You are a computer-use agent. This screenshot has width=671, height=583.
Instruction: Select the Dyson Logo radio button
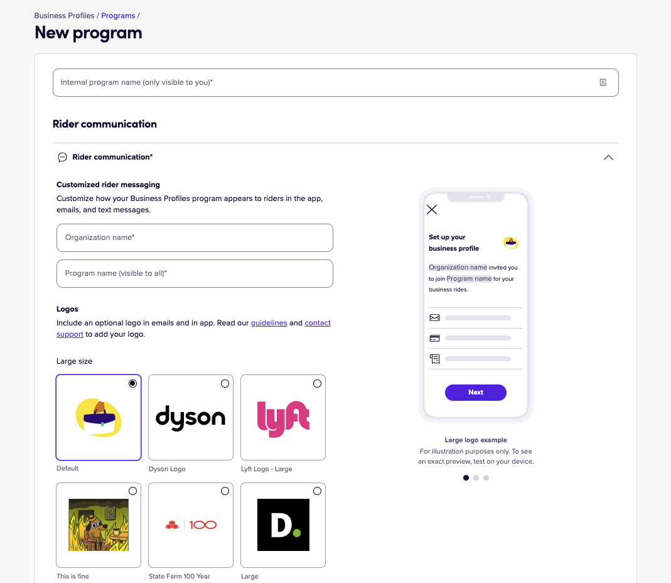(x=225, y=383)
